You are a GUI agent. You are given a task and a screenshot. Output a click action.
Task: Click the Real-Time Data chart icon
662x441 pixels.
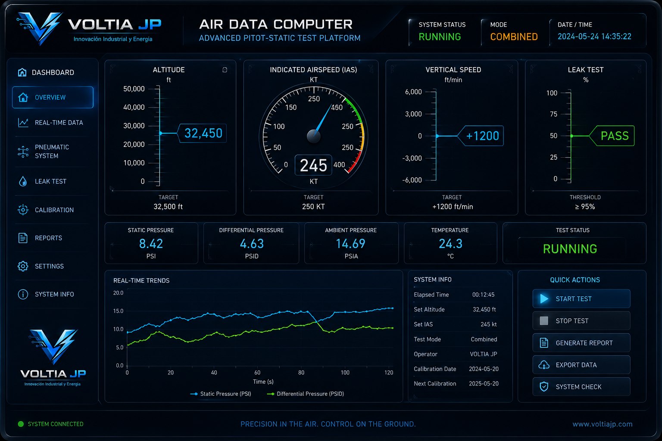(x=23, y=123)
